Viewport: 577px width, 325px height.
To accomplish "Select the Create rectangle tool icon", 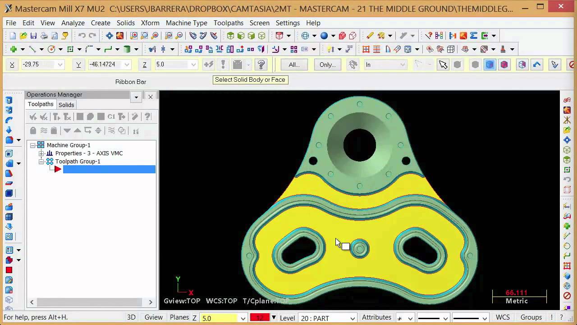I will tap(70, 49).
